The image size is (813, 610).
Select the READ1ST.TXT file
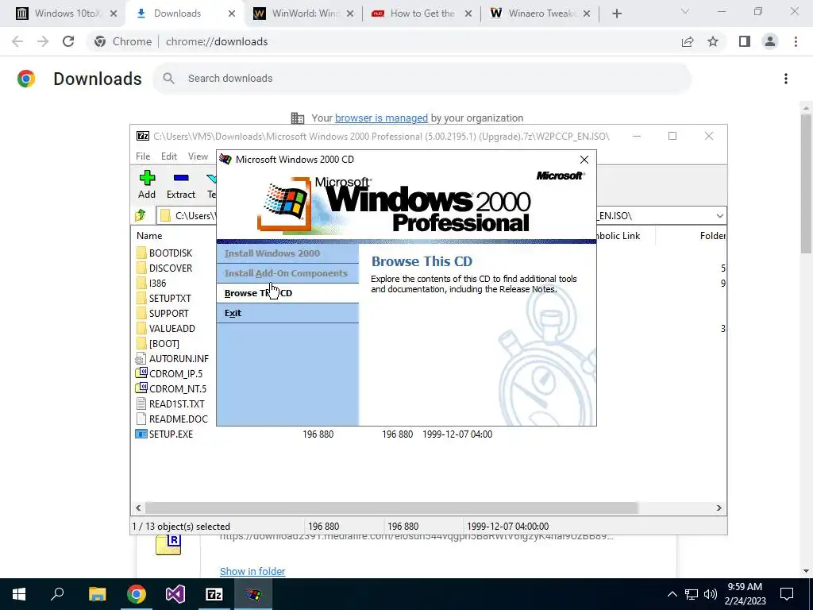(170, 403)
